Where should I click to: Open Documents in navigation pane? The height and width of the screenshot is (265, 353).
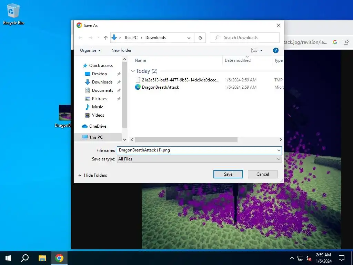tap(102, 90)
